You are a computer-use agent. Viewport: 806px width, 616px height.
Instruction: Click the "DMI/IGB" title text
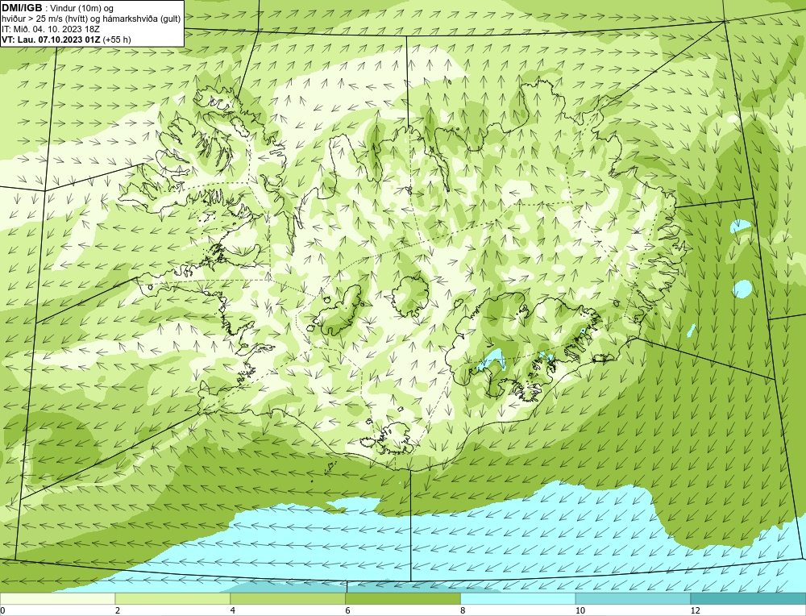[22, 8]
